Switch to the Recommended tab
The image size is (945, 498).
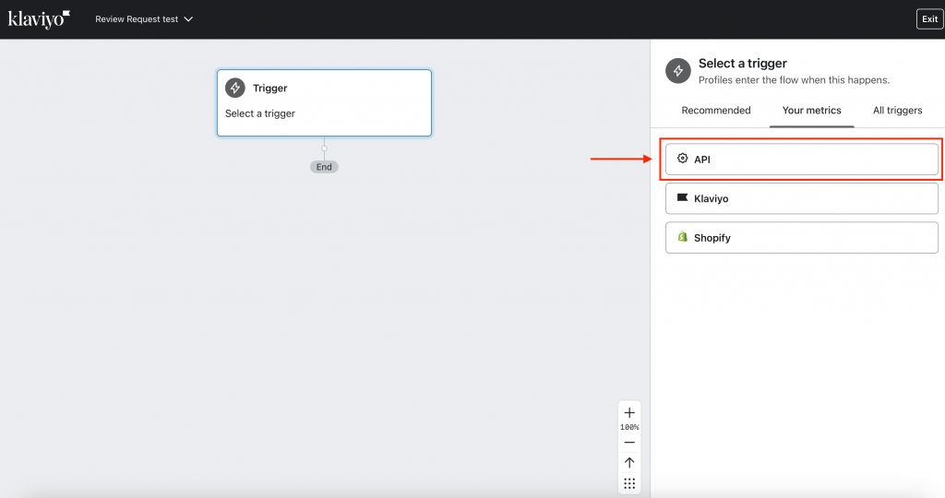tap(716, 110)
